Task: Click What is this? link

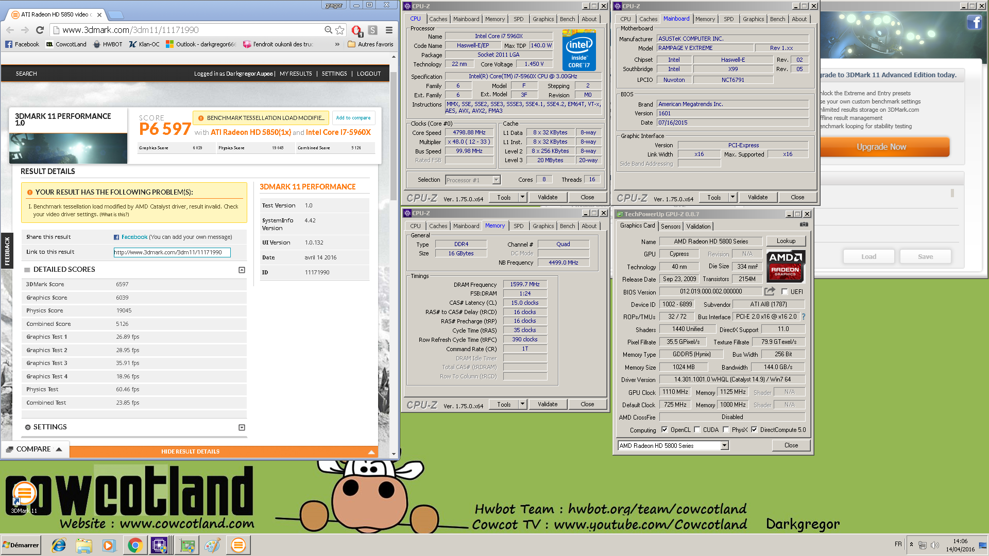Action: coord(114,215)
